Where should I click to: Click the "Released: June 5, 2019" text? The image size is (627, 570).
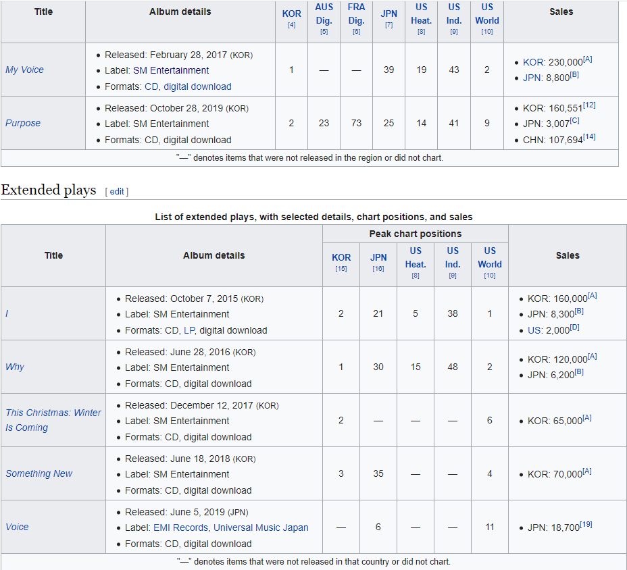175,512
